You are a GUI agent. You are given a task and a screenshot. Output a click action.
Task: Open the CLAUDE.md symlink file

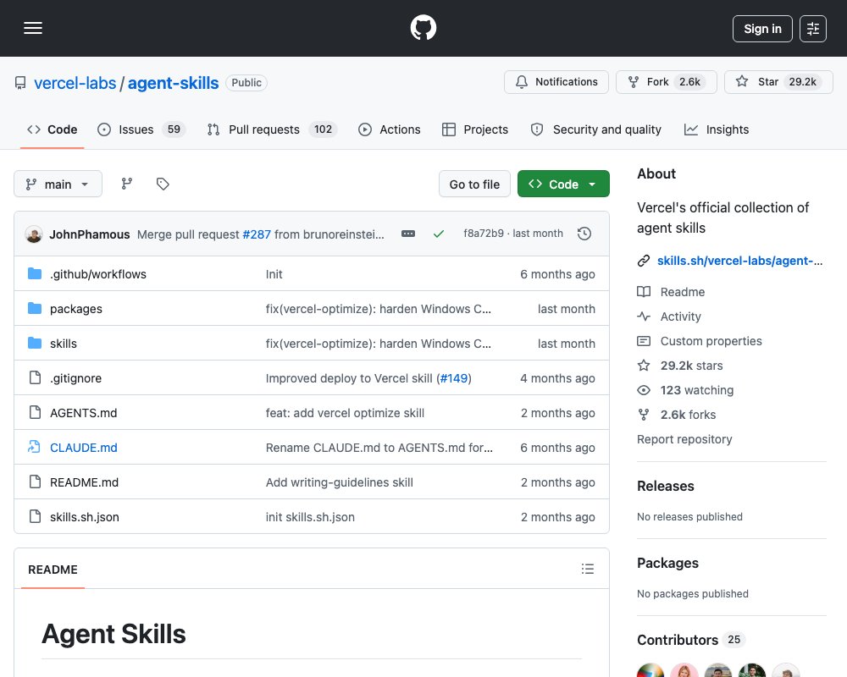coord(84,448)
